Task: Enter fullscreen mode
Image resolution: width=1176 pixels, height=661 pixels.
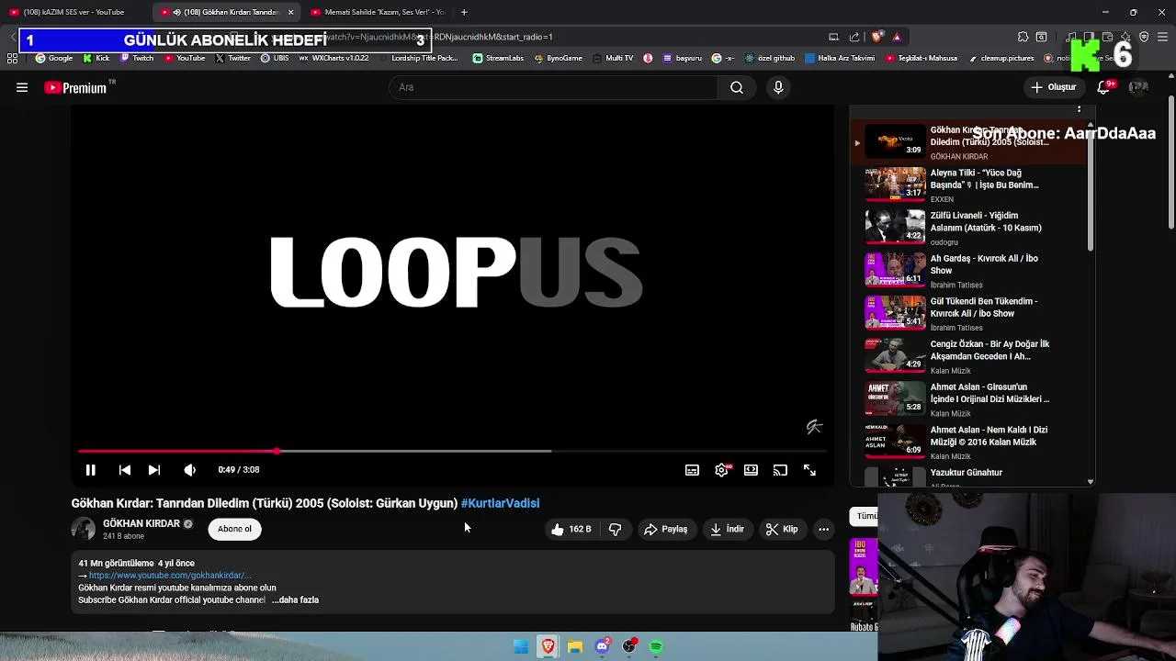Action: click(x=809, y=470)
